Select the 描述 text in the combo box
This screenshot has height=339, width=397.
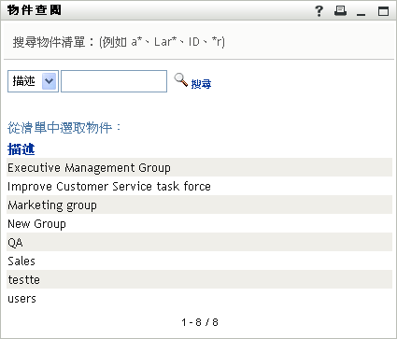[x=23, y=81]
